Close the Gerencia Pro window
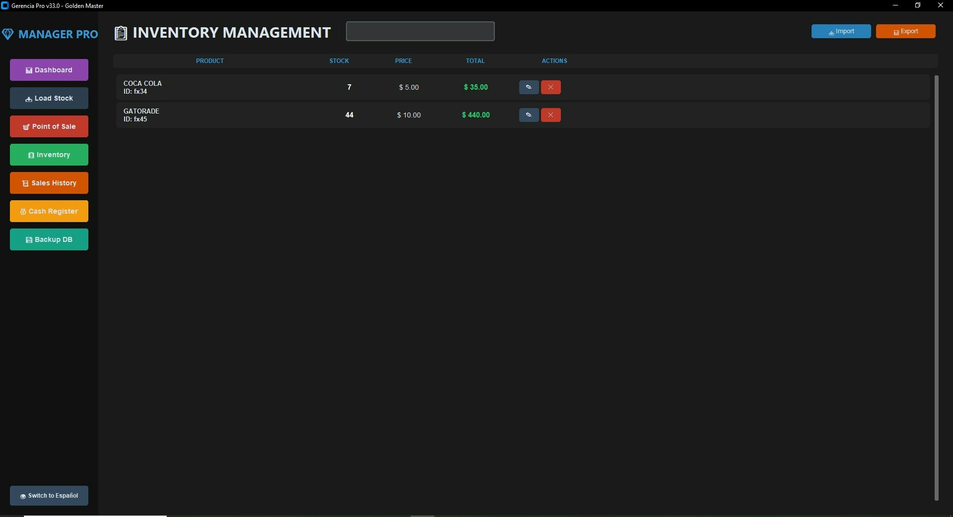953x517 pixels. pos(941,5)
